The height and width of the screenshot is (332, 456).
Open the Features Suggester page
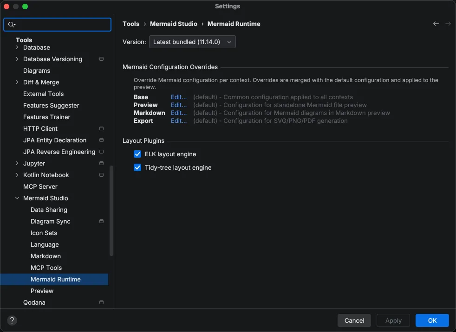coord(51,105)
